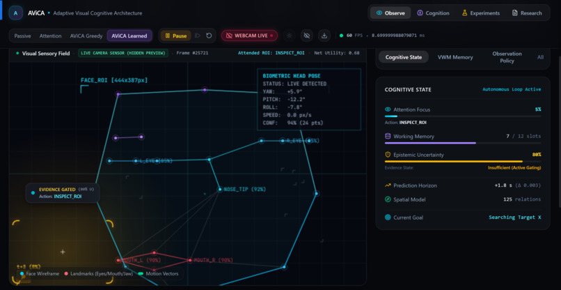Click the Visual Sensory Field title
The image size is (561, 290).
click(x=46, y=54)
